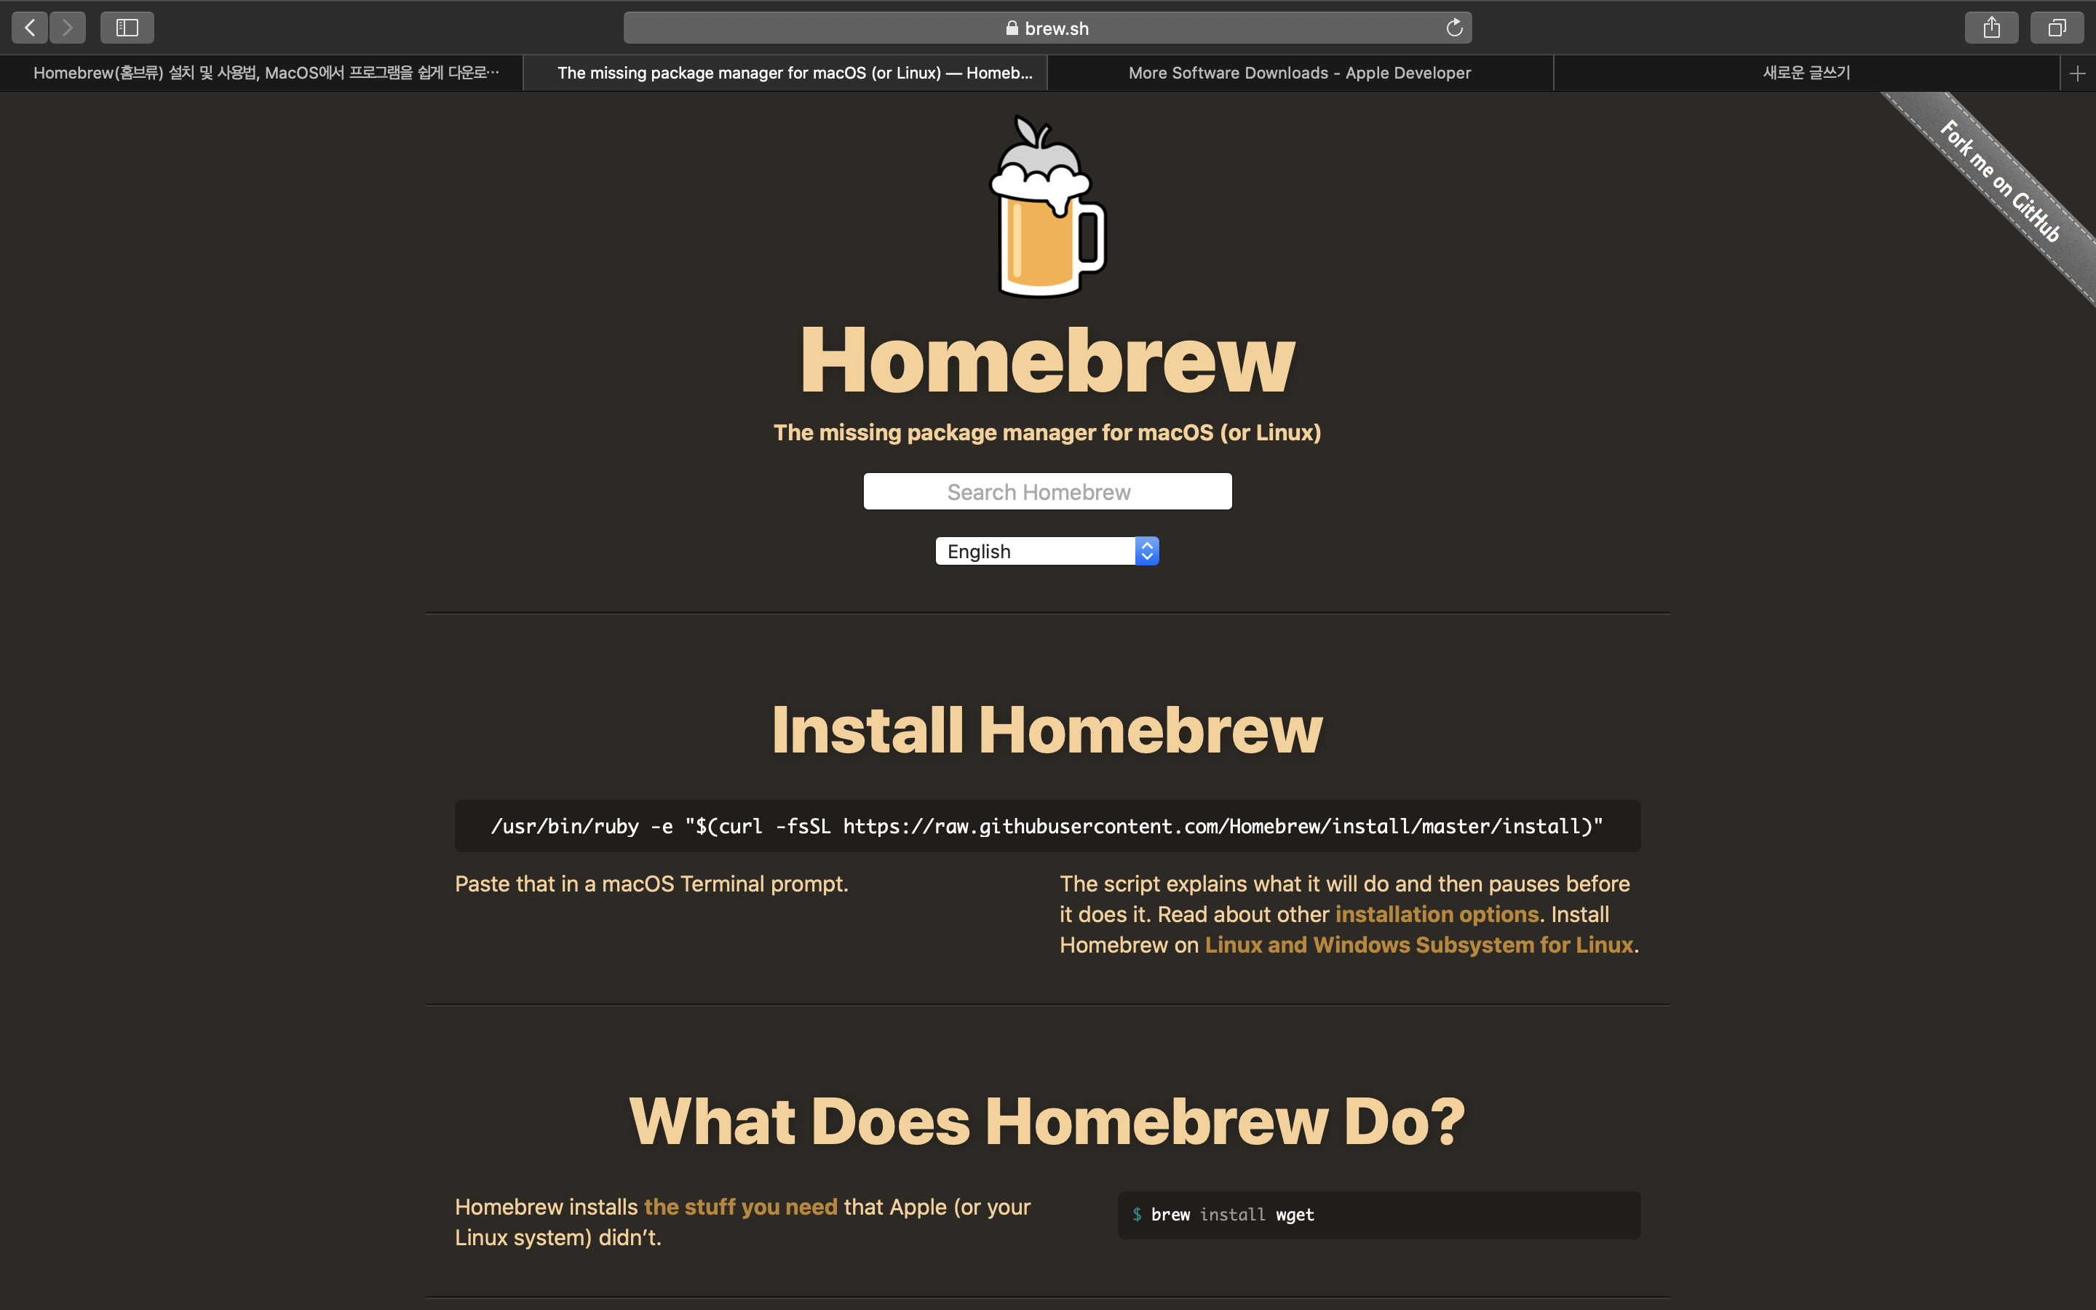Click the stuff you need link
The image size is (2096, 1310).
click(741, 1207)
